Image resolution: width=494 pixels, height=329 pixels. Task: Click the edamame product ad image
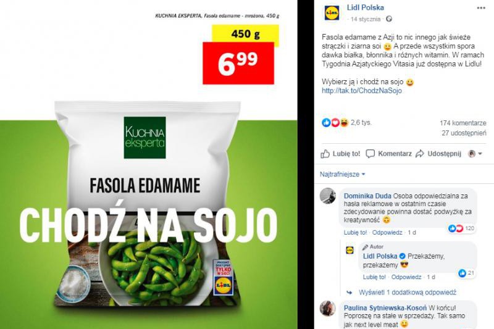coord(149,164)
